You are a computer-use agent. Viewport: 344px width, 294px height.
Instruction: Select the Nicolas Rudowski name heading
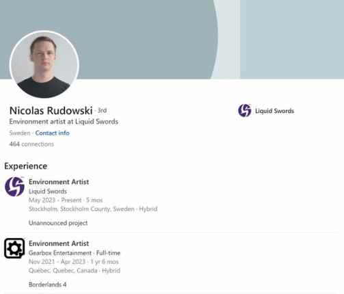pyautogui.click(x=51, y=111)
